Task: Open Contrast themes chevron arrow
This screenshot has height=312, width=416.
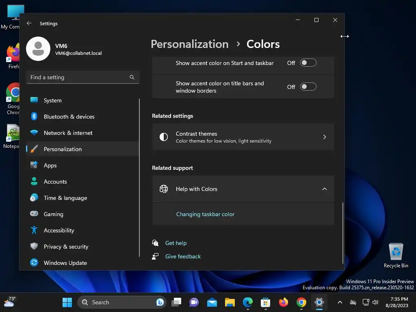Action: (324, 137)
